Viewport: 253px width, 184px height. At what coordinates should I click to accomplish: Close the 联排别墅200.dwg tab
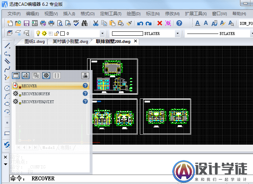(x=136, y=41)
